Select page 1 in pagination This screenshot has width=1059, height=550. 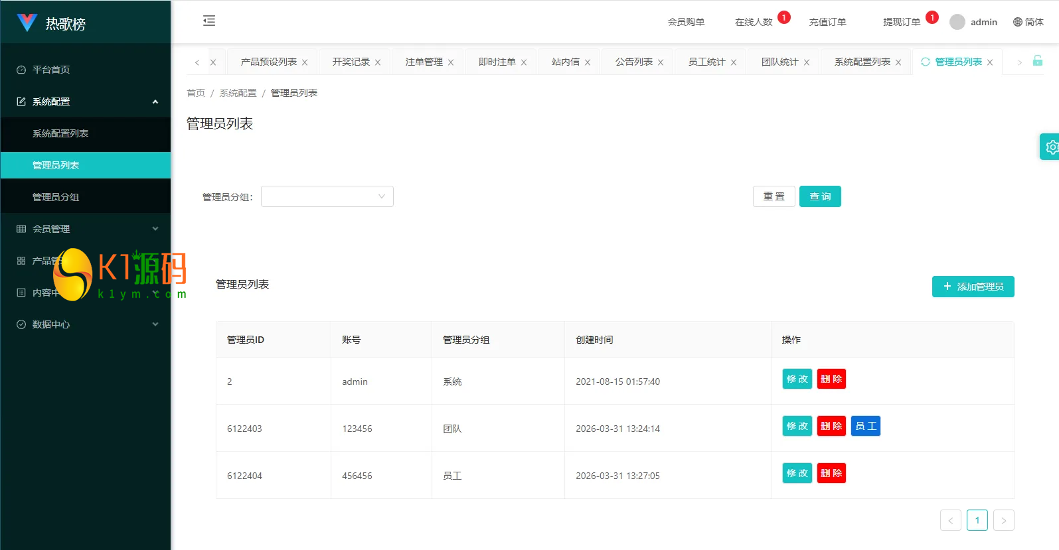tap(977, 520)
